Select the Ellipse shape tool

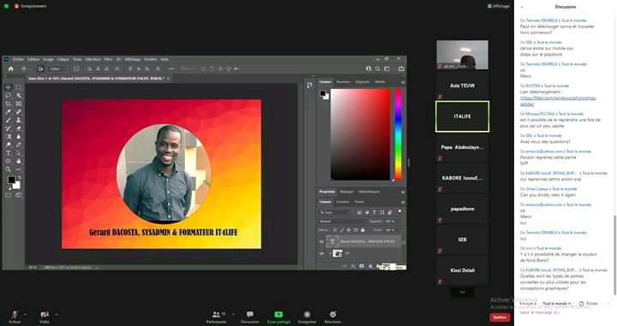[9, 162]
